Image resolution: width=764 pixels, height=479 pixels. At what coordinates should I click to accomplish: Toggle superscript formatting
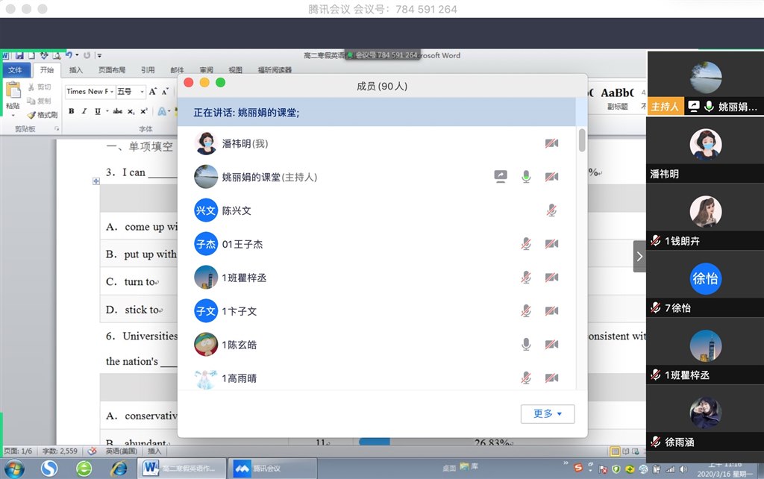144,111
